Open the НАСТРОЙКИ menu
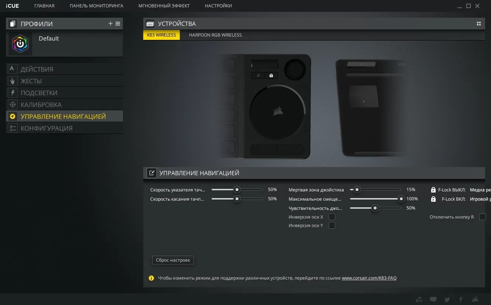This screenshot has width=491, height=305. click(x=218, y=6)
